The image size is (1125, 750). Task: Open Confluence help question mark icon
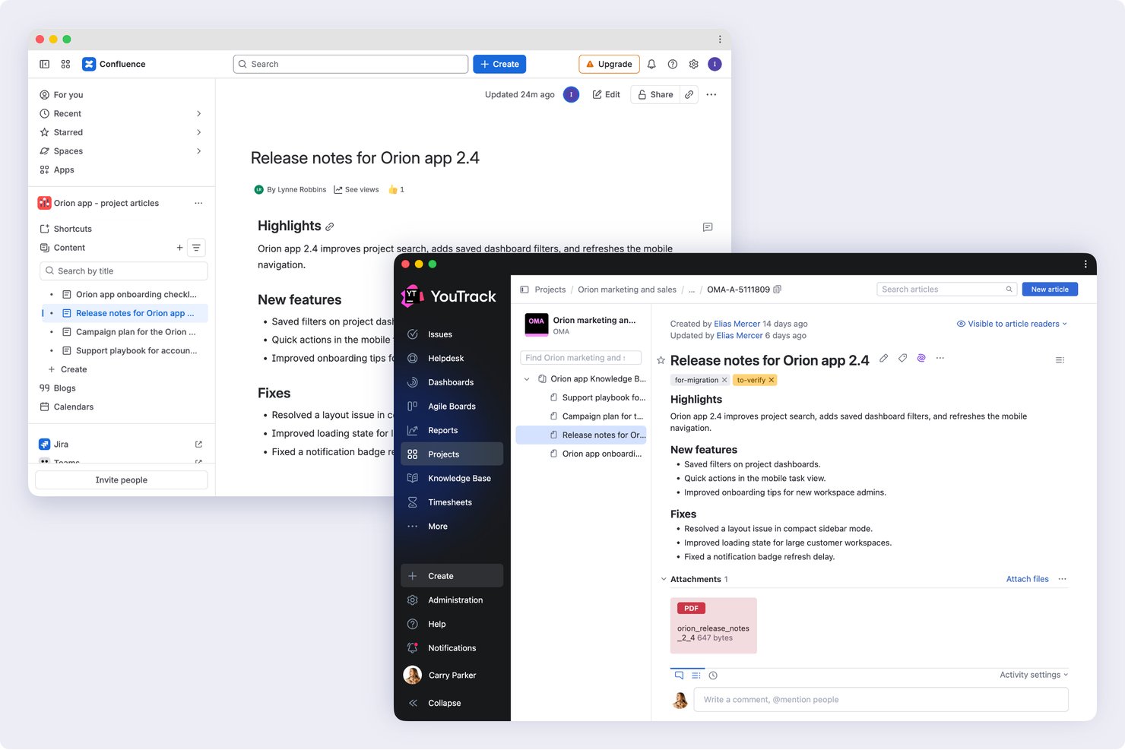click(x=673, y=65)
